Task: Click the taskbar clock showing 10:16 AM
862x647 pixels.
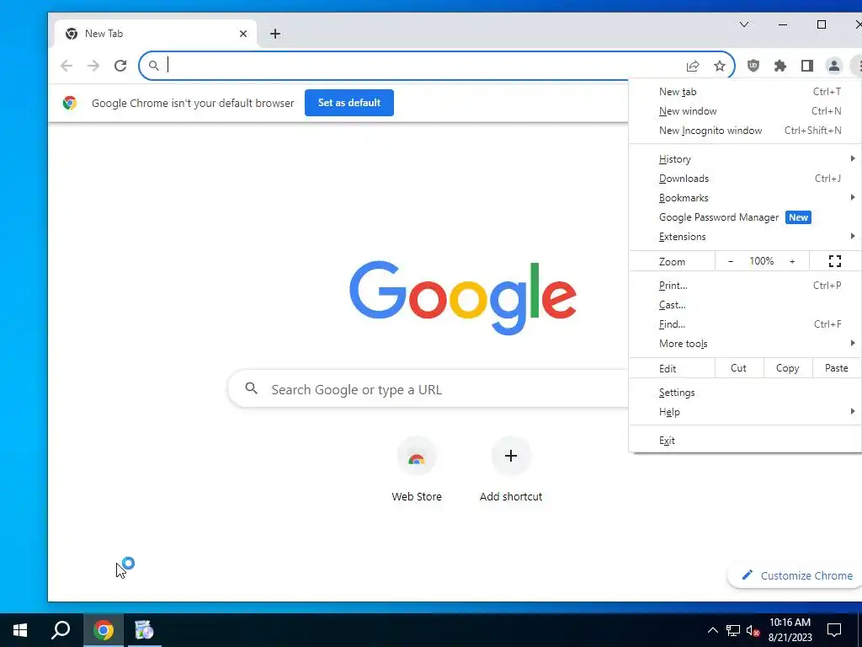Action: 790,630
